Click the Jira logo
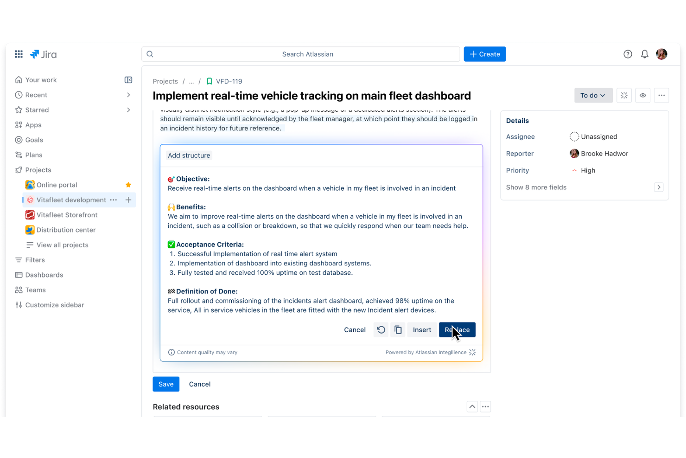This screenshot has width=686, height=458. click(x=44, y=54)
